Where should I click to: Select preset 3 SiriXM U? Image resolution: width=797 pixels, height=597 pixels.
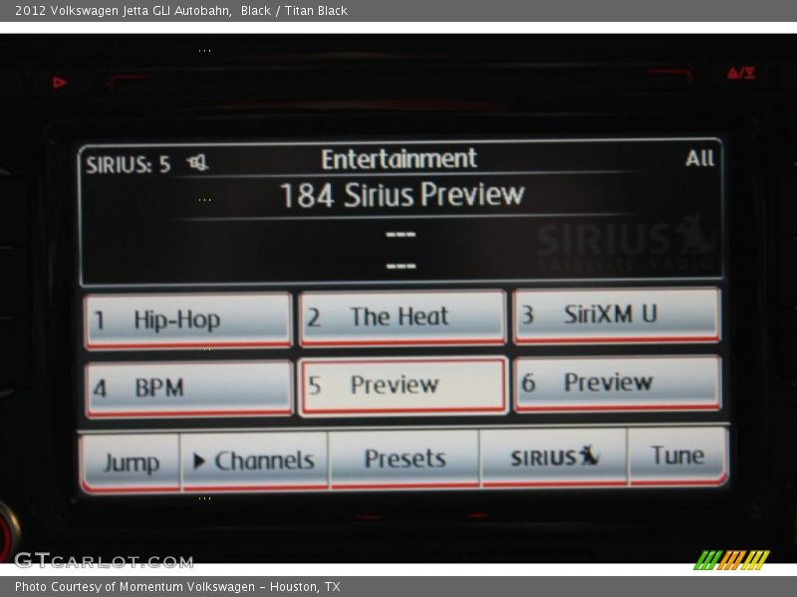point(617,315)
